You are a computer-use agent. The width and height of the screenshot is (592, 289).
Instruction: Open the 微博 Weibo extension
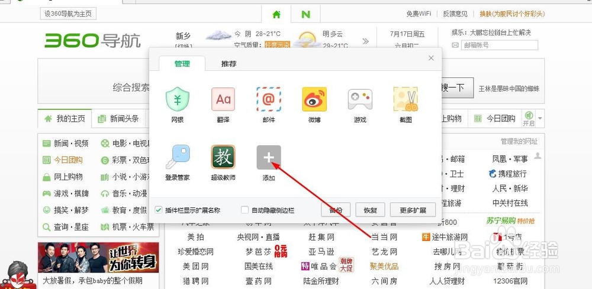point(314,99)
